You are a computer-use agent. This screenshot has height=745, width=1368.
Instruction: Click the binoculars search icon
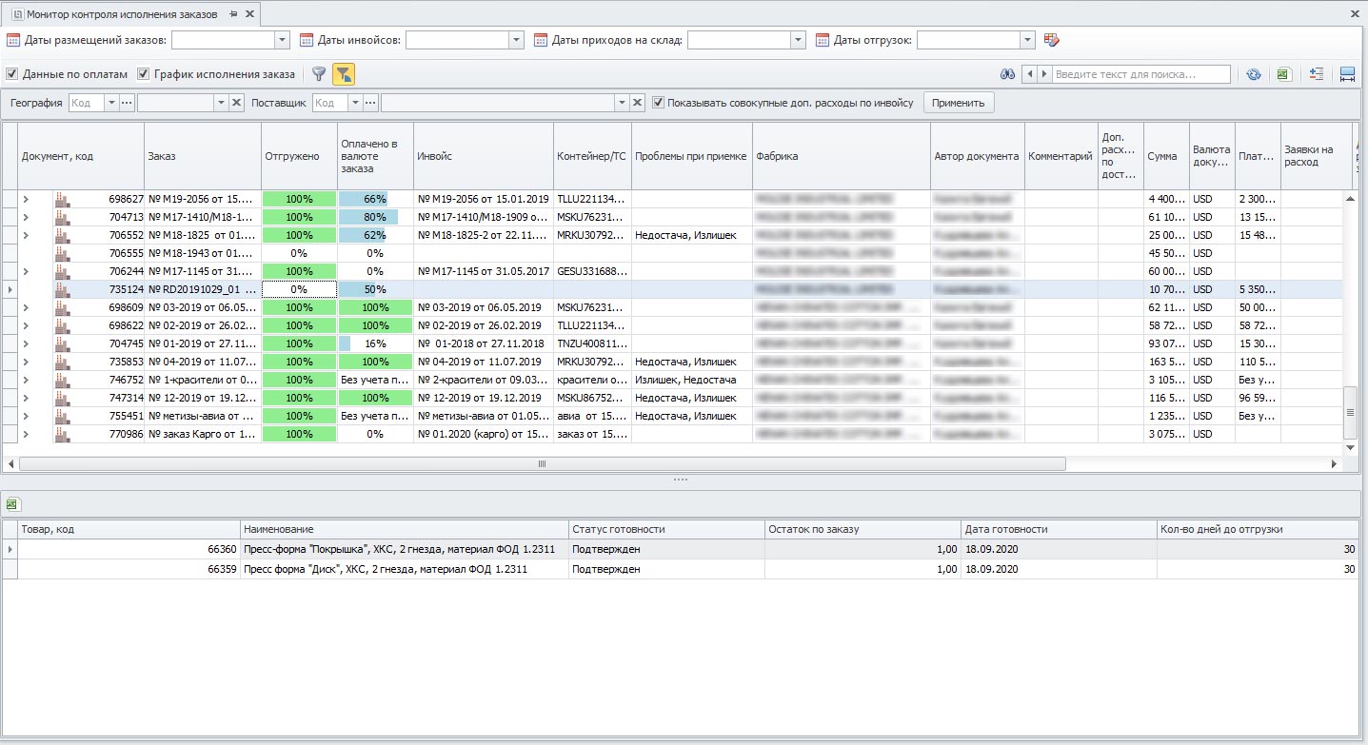pyautogui.click(x=1007, y=74)
